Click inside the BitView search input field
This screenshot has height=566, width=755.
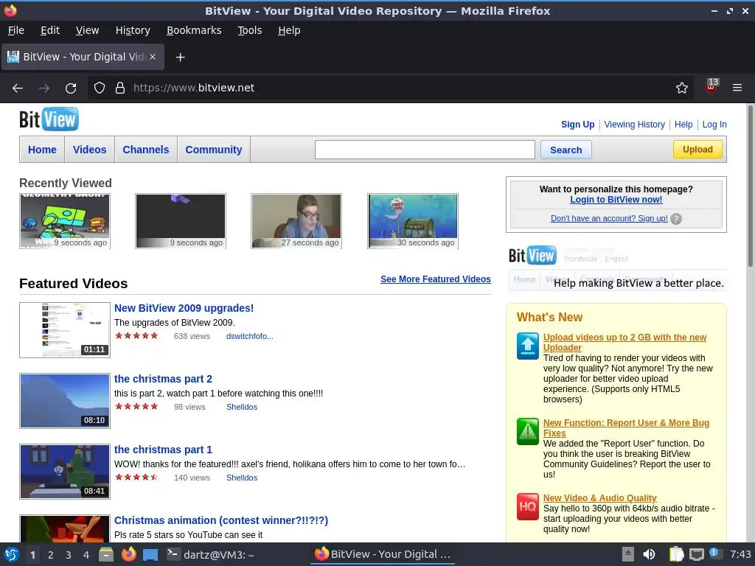(x=425, y=150)
